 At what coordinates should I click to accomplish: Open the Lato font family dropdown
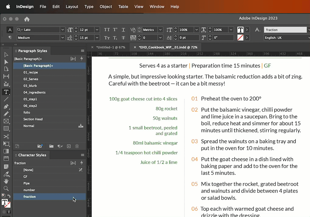62,30
